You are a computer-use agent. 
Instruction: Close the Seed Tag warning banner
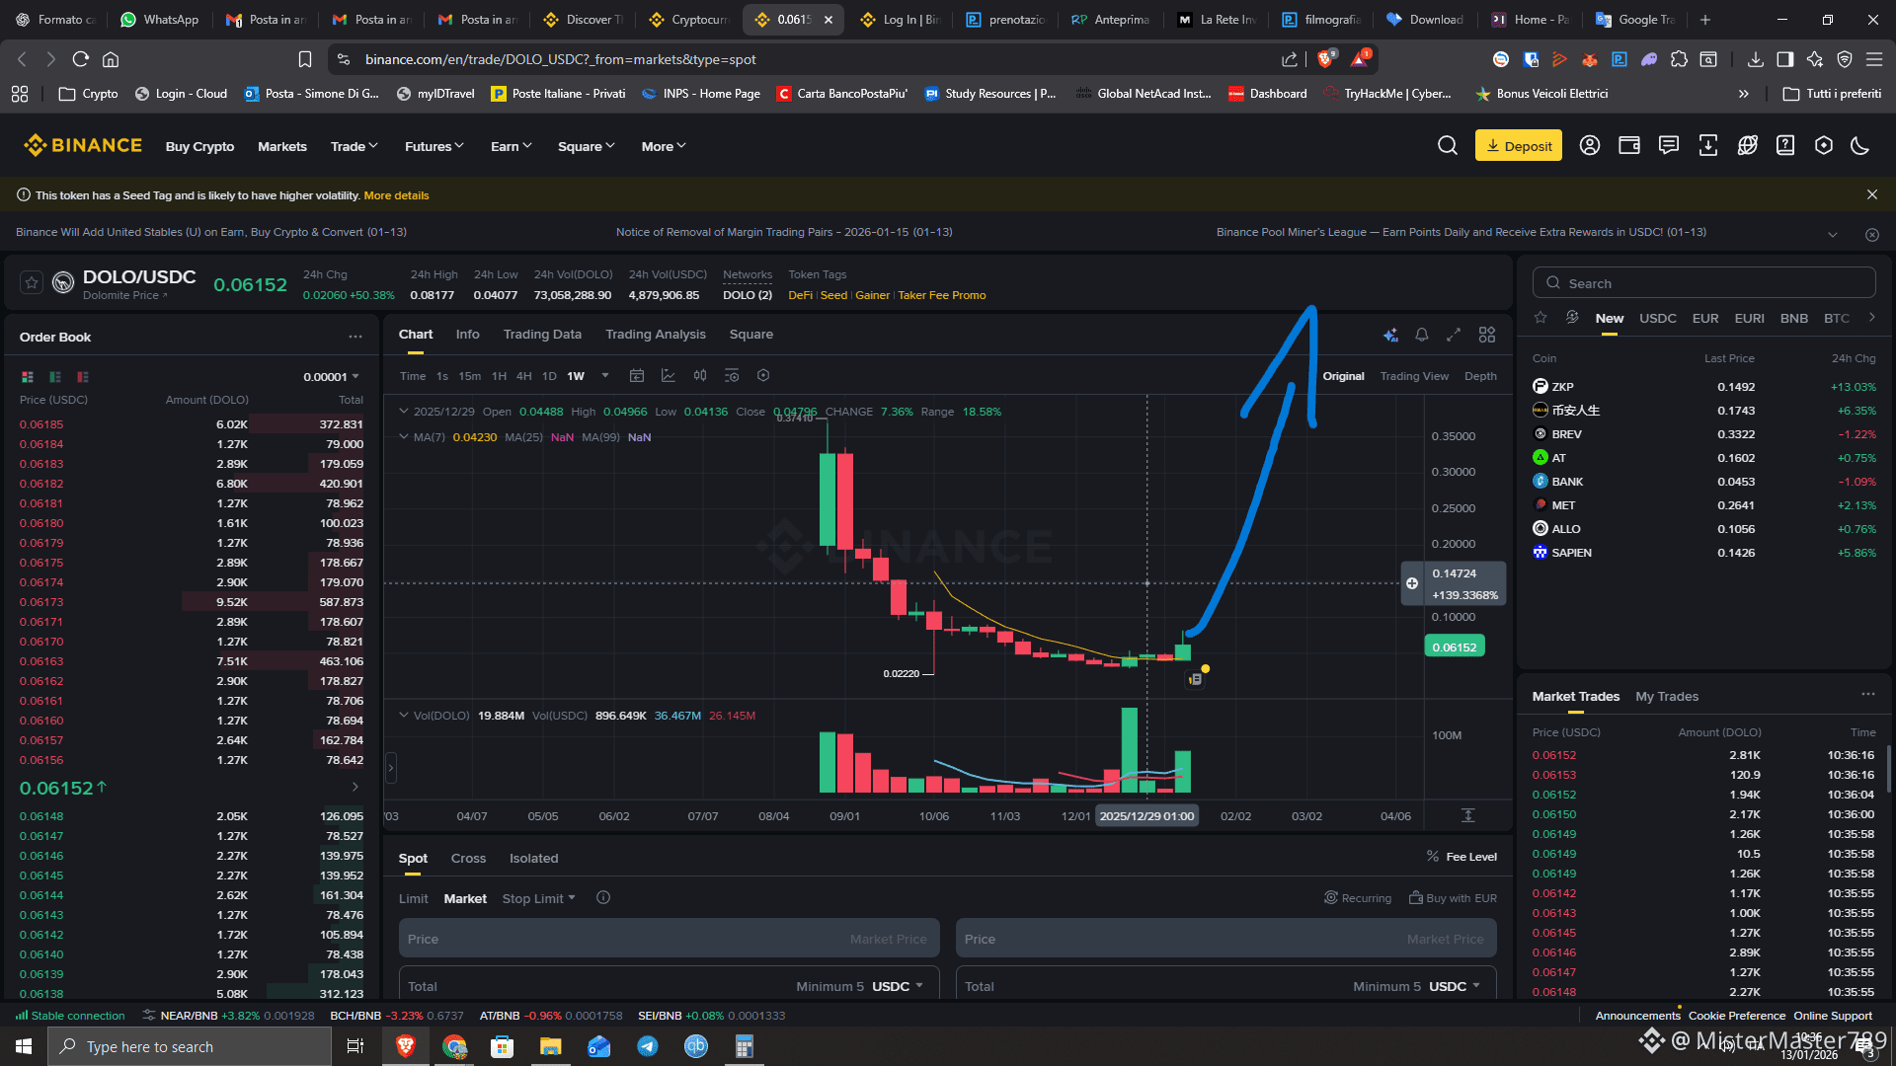[1872, 194]
